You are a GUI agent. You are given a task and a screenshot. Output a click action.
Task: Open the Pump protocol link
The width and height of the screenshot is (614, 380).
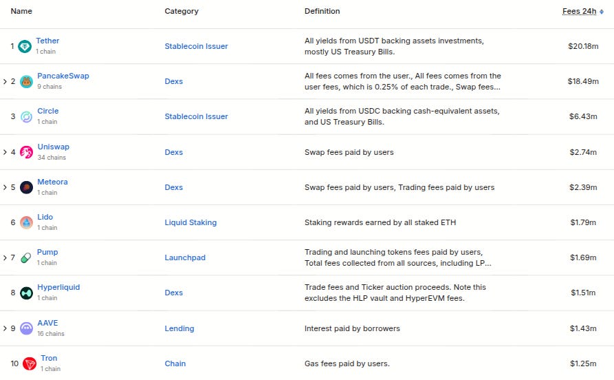pyautogui.click(x=47, y=252)
